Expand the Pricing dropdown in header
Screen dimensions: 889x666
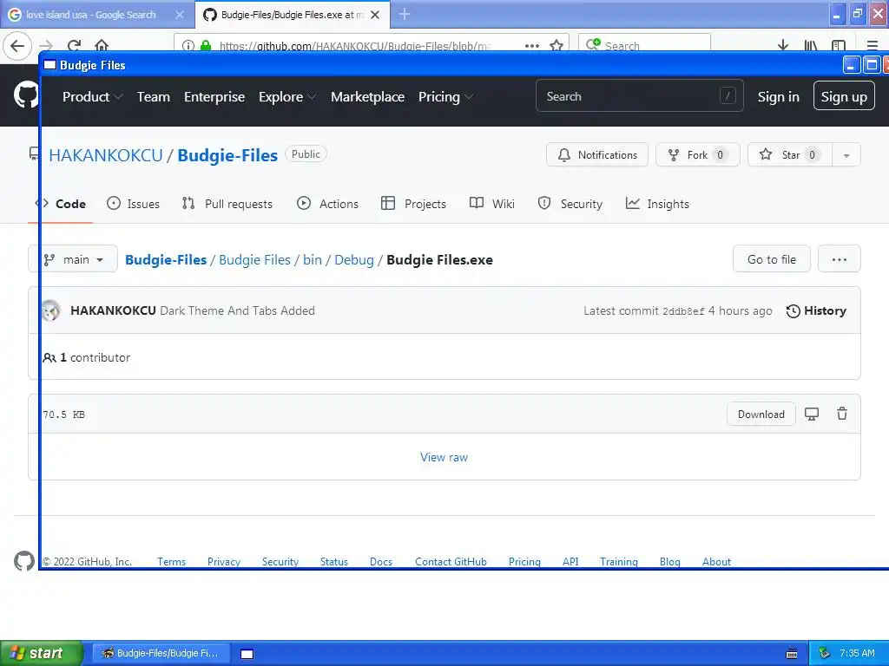(x=445, y=97)
